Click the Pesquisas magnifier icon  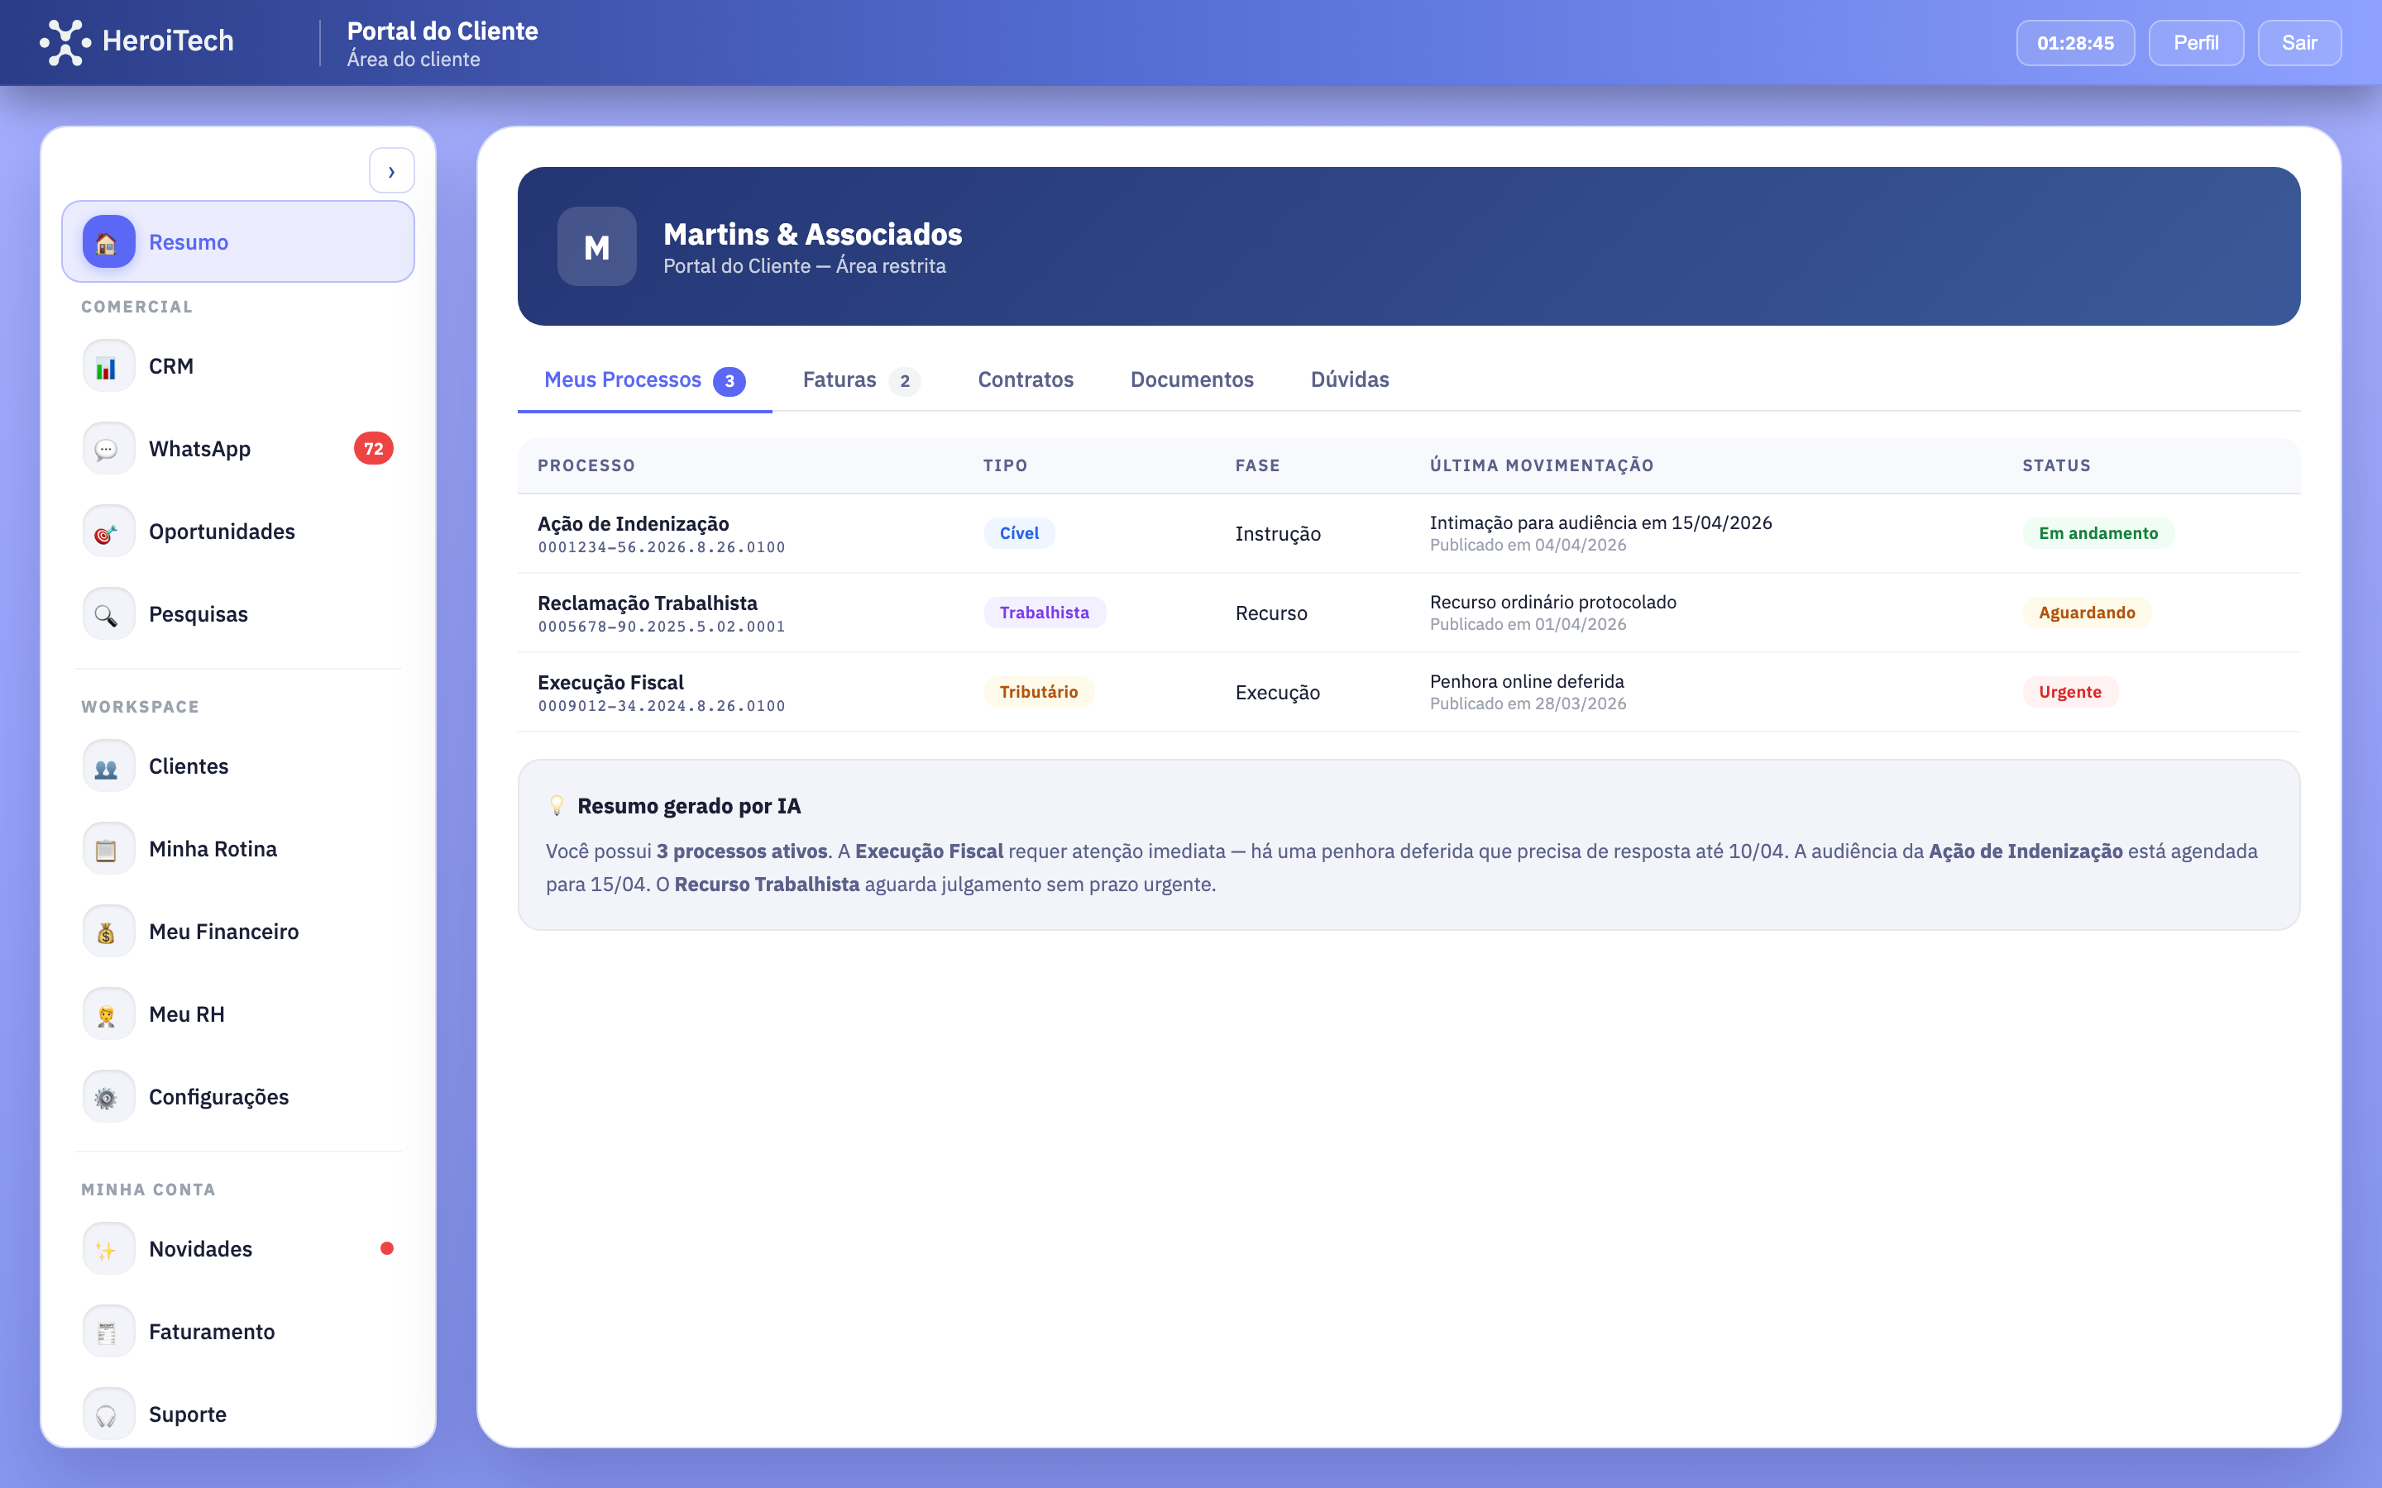108,613
